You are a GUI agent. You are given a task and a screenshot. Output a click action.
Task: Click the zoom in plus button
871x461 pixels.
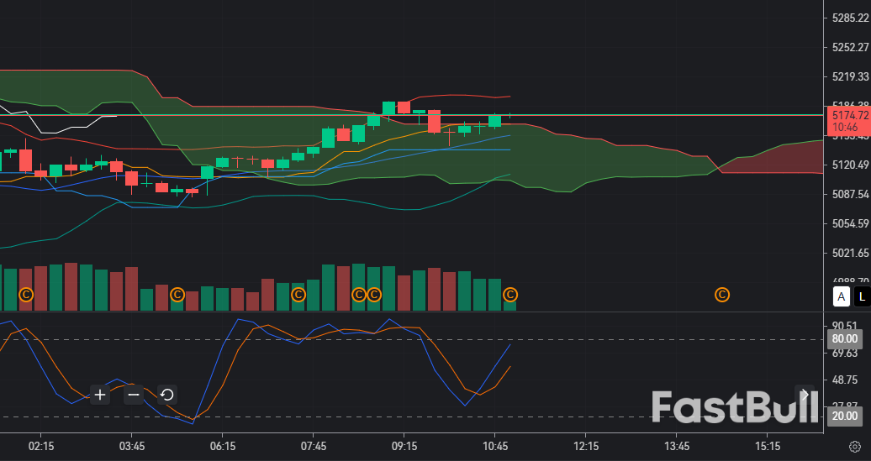coord(100,395)
